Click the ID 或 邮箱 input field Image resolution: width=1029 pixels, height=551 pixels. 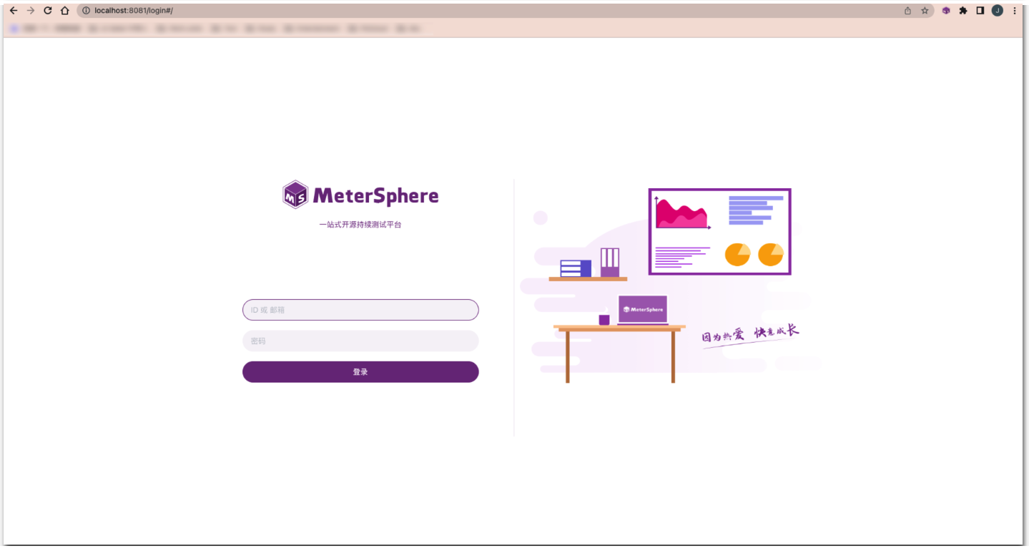tap(360, 310)
